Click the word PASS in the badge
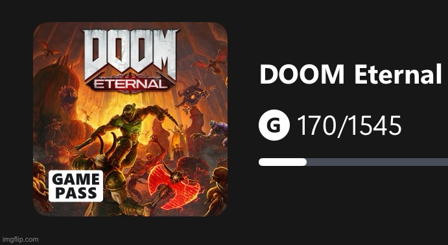Screen dimensions: 448x245 click(76, 194)
